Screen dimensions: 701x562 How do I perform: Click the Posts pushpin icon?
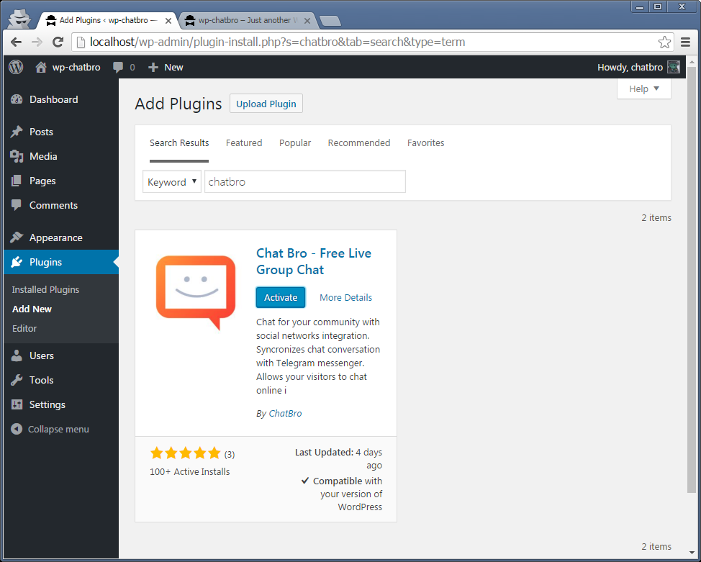pyautogui.click(x=17, y=132)
